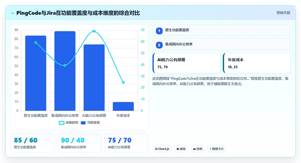This screenshot has height=163, width=301.
Task: Toggle the 改善趋势 legend swatch
Action: (61, 123)
